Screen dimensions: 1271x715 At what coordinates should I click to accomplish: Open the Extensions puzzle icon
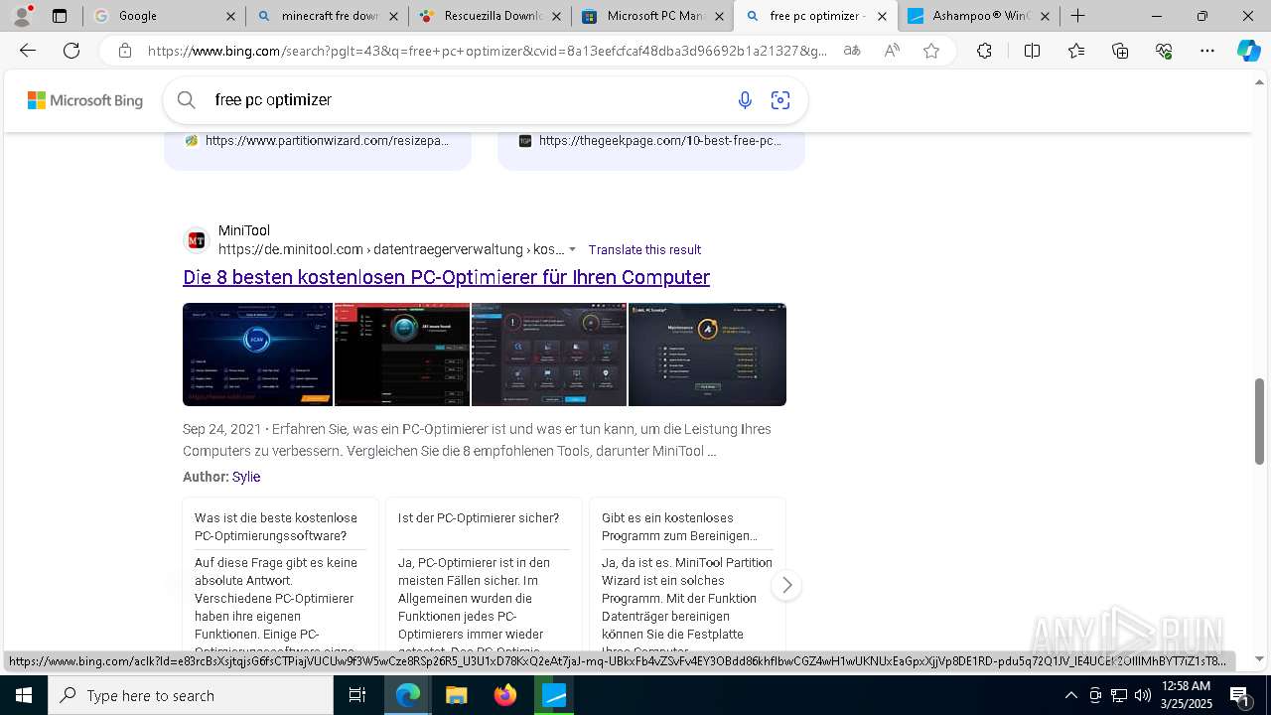pyautogui.click(x=984, y=51)
